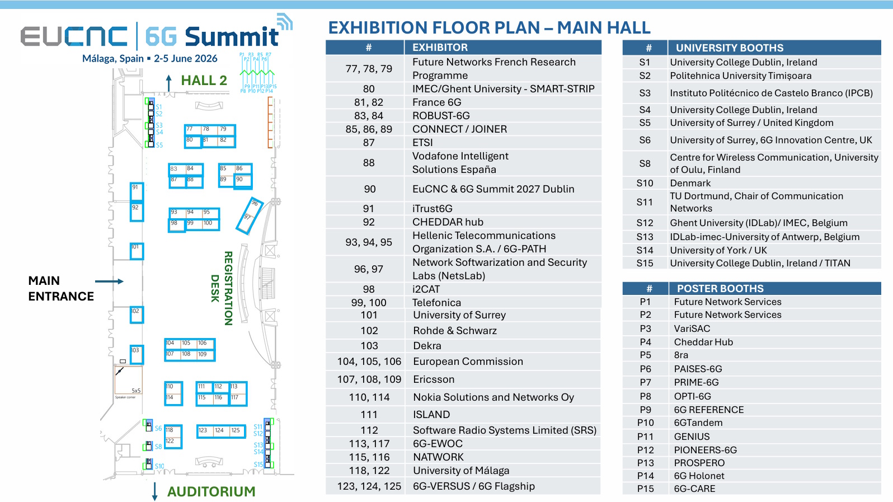This screenshot has width=893, height=502.
Task: Select the 6G-EWOC exhibitor
Action: (x=438, y=444)
